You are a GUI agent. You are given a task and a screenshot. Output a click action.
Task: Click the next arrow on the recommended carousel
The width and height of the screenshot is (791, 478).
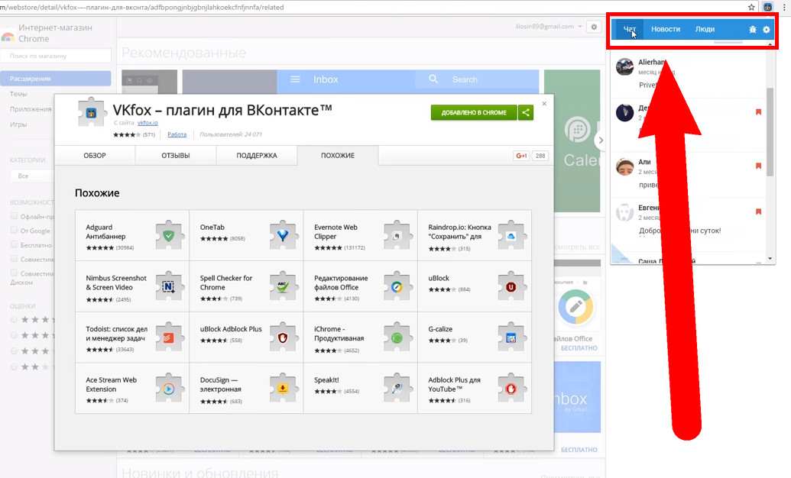pos(601,140)
